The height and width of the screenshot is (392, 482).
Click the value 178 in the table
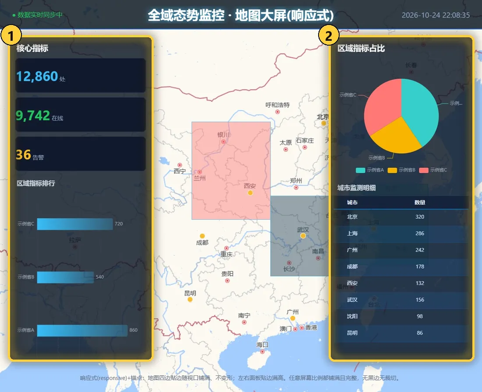(x=420, y=267)
